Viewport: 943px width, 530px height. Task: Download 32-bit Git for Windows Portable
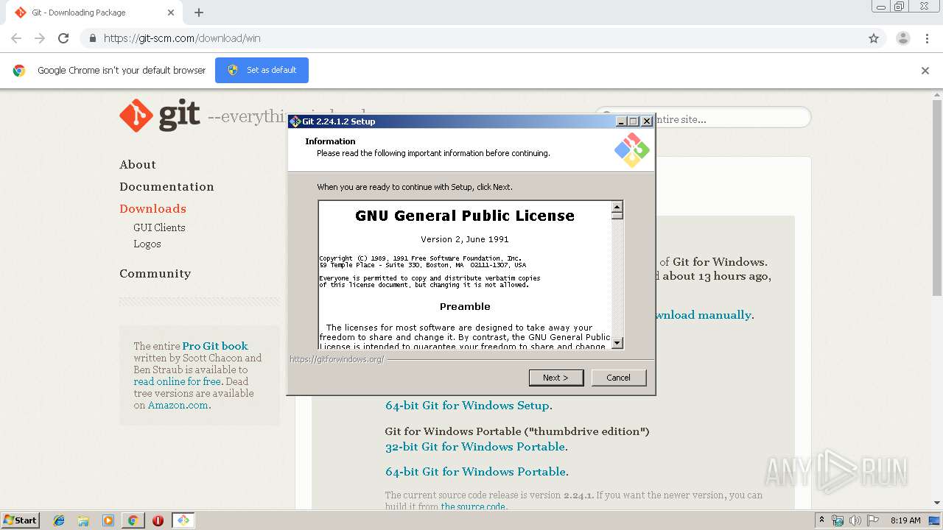(475, 447)
